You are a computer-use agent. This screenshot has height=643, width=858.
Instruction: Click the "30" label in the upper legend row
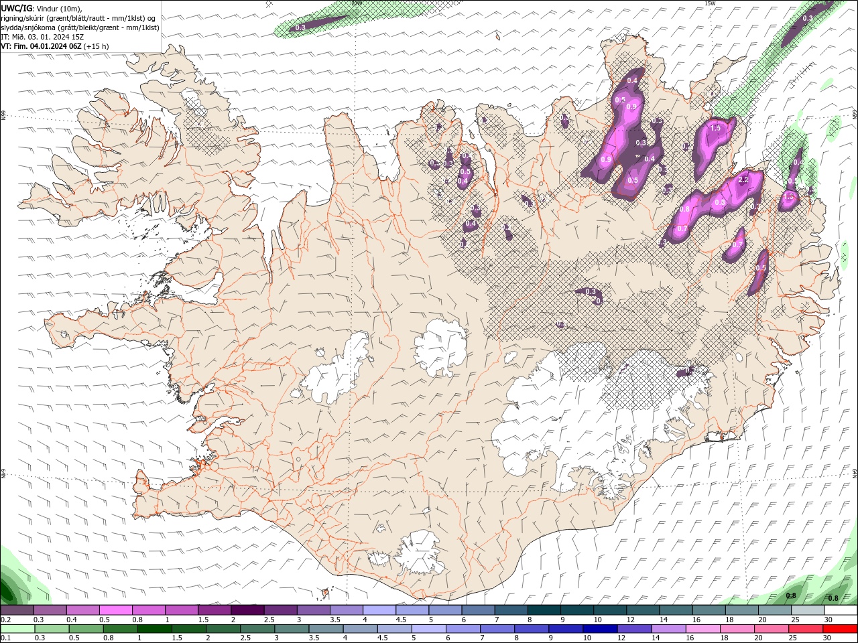click(x=829, y=620)
